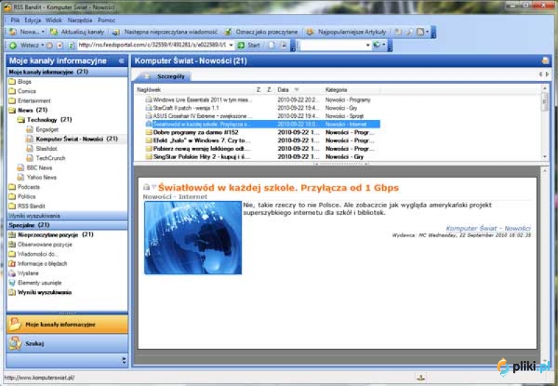Select the Podcasts folder

coord(24,187)
